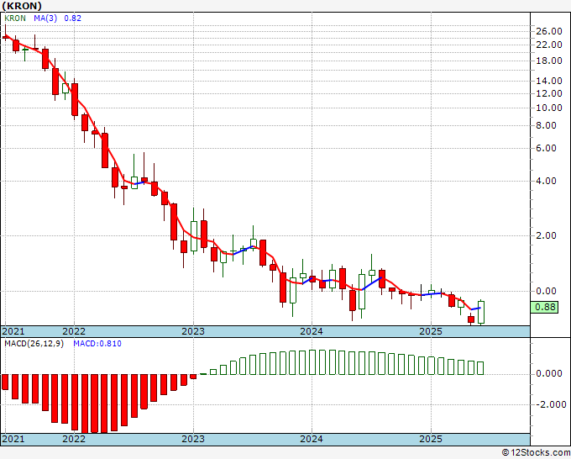Select 2024 on the price chart time axis
The width and height of the screenshot is (571, 459).
click(312, 331)
